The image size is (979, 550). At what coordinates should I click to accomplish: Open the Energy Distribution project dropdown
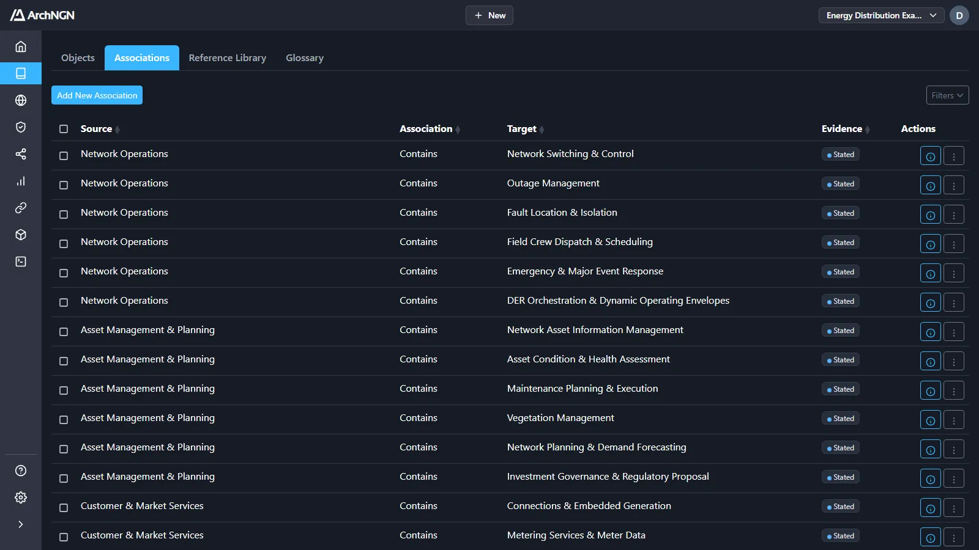pos(881,15)
